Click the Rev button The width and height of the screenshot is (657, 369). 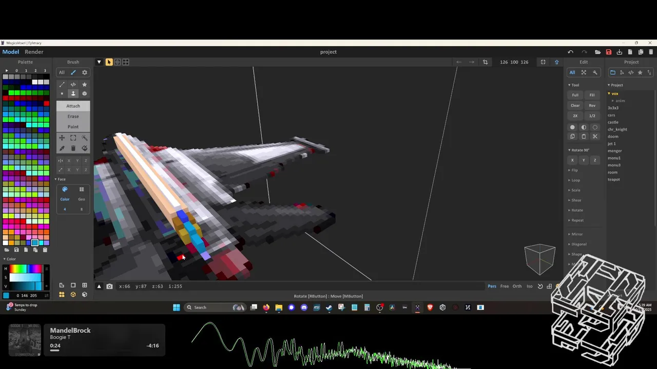(x=592, y=106)
